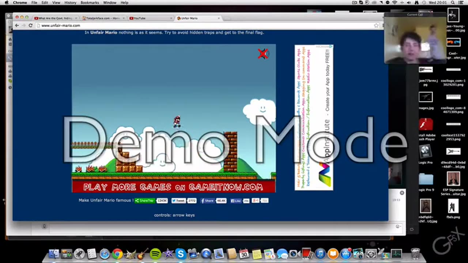This screenshot has width=468, height=263.
Task: Click the Wed 20:01 clock
Action: [437, 3]
